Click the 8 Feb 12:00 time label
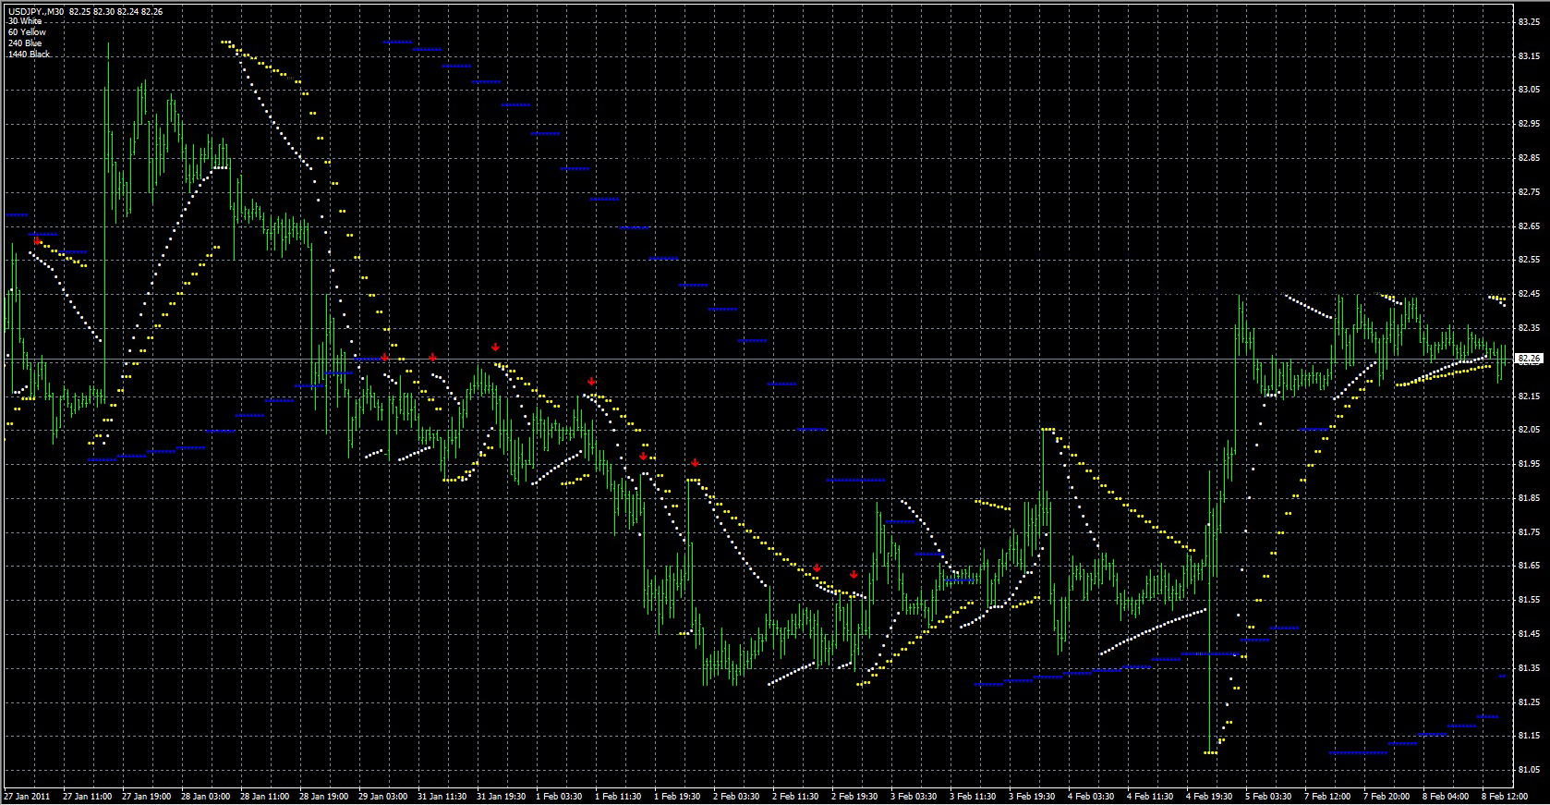 point(1505,796)
